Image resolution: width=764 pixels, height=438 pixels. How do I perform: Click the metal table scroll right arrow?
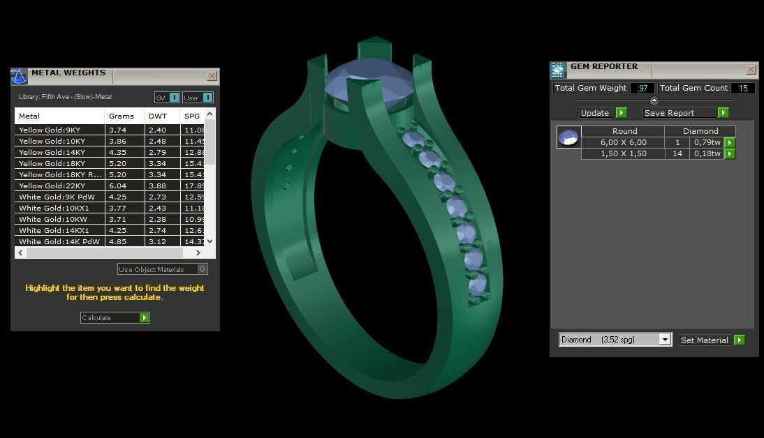[198, 252]
